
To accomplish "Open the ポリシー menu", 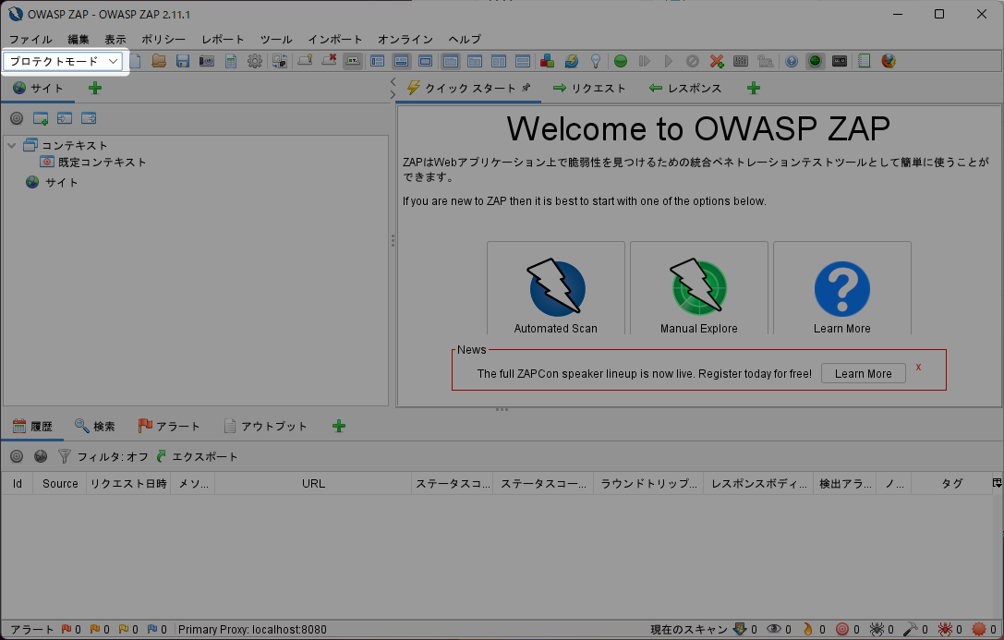I will click(163, 39).
